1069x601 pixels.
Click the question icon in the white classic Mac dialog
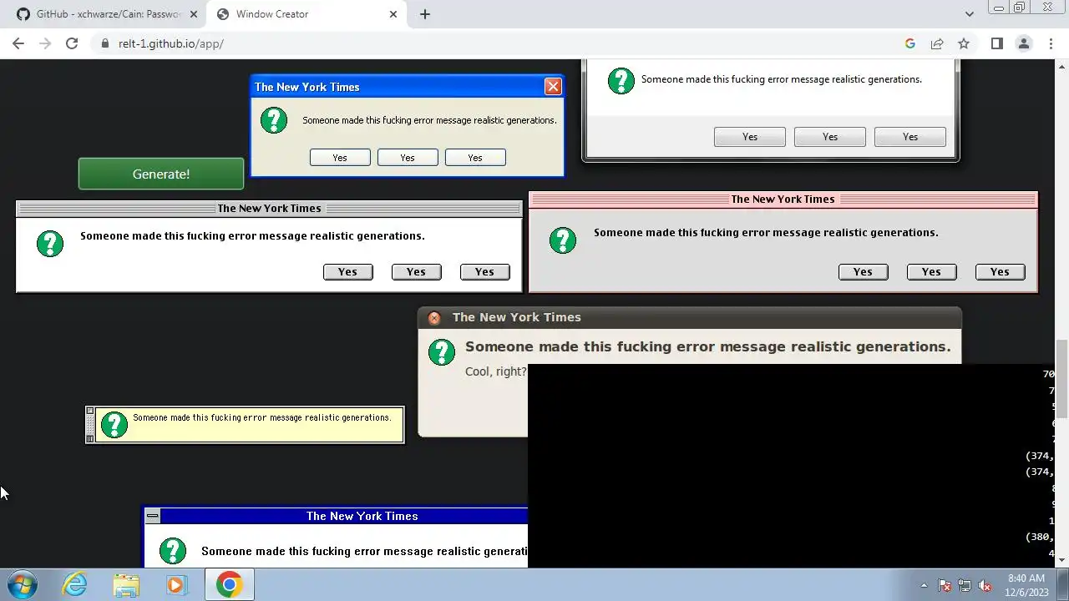coord(50,243)
